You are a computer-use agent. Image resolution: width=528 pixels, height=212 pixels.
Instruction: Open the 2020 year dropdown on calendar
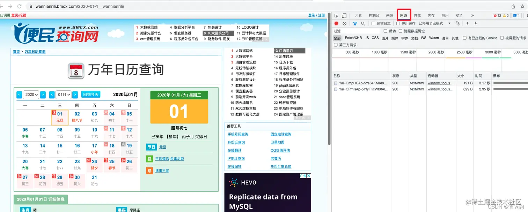31,94
